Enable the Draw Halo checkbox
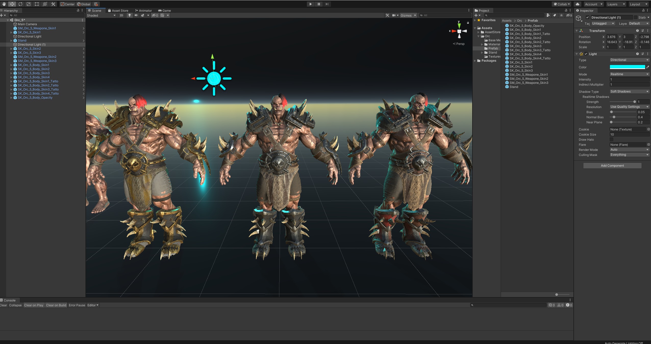The width and height of the screenshot is (651, 344). point(611,139)
